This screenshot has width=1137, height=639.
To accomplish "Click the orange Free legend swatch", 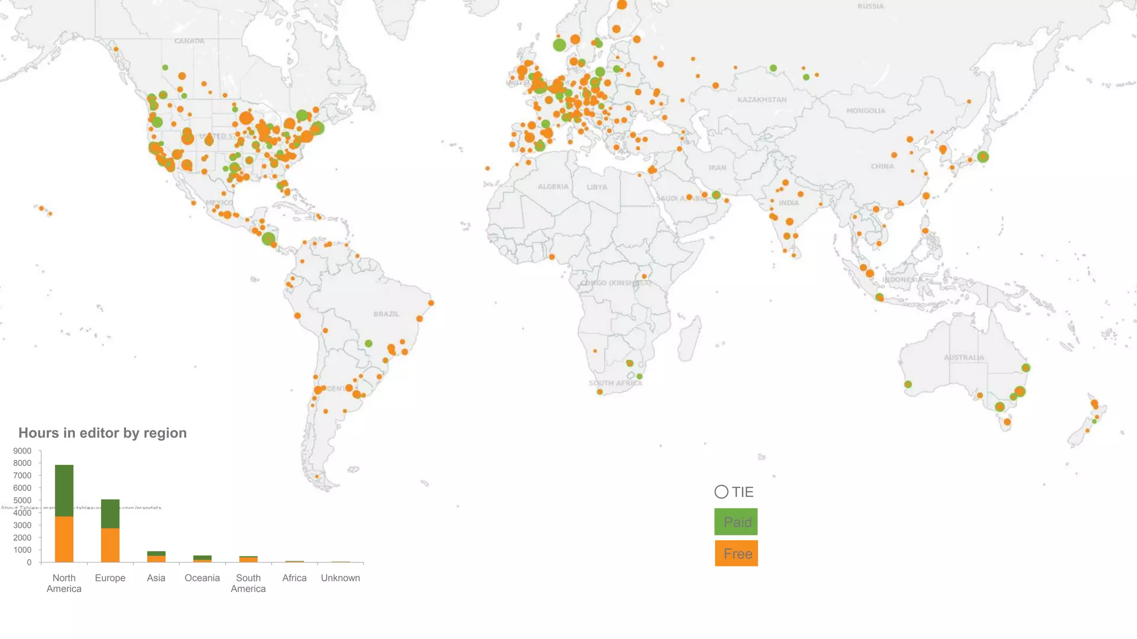I will point(736,554).
